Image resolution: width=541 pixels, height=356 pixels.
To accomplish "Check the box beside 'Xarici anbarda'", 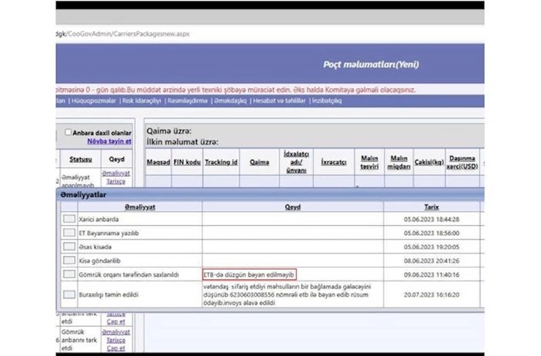I will click(69, 219).
